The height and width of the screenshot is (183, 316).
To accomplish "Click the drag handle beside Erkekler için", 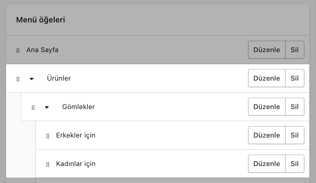I will pyautogui.click(x=48, y=136).
